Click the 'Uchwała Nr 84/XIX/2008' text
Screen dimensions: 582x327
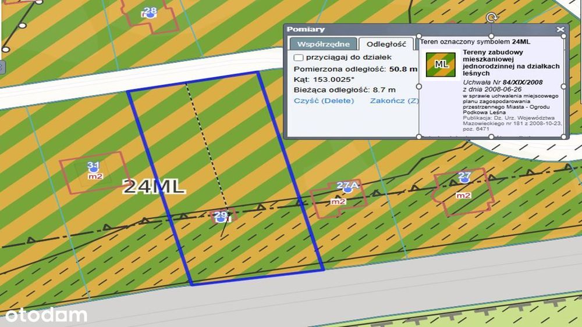(x=503, y=82)
